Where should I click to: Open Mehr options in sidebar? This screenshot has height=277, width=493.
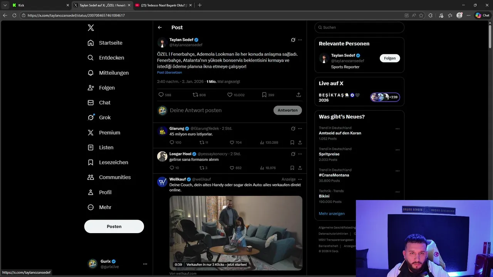pos(99,207)
